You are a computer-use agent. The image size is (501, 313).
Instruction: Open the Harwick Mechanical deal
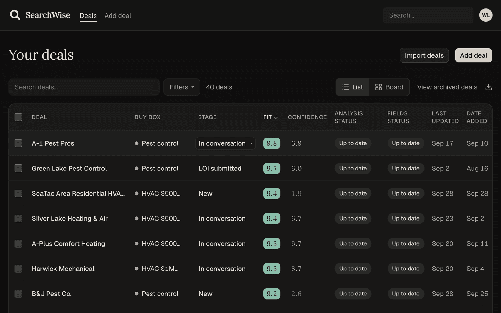(63, 269)
